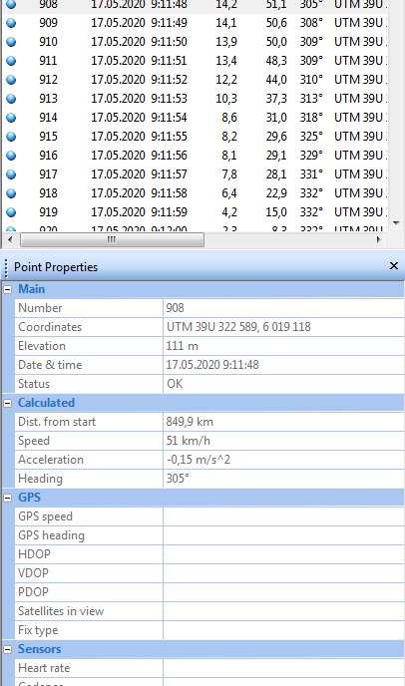Click the empty VDOP value field
Image resolution: width=405 pixels, height=686 pixels.
pos(283,573)
